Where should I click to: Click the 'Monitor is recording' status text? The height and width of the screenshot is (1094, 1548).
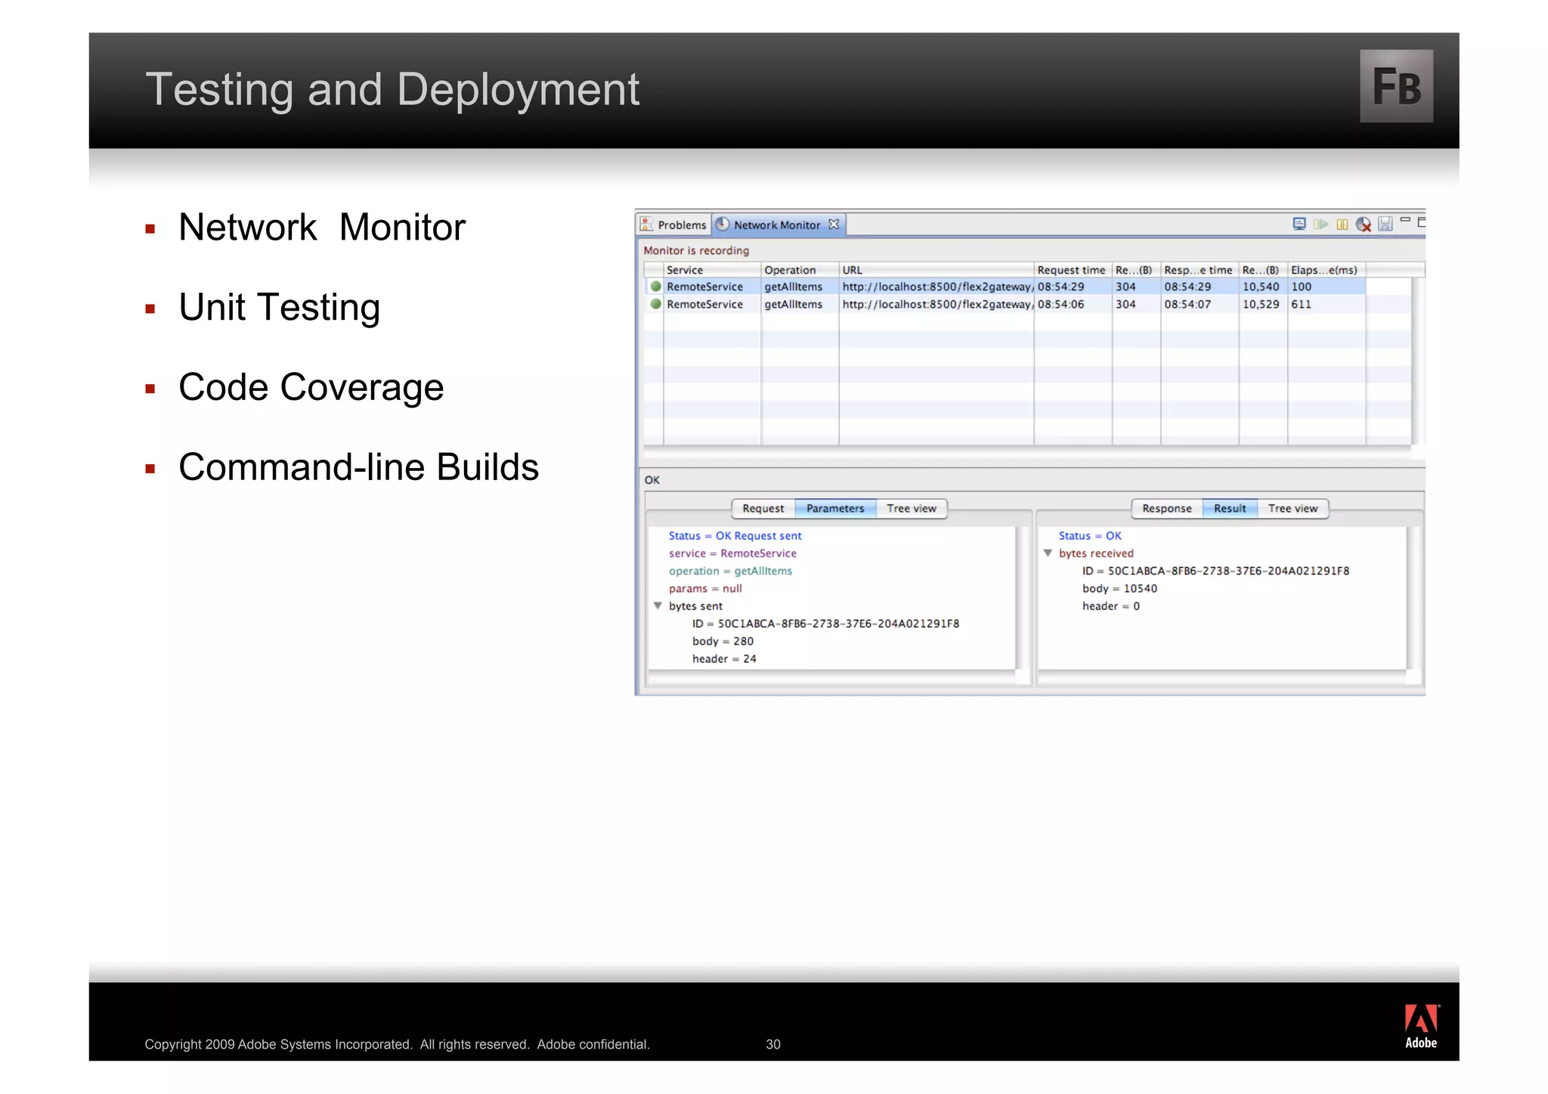pos(696,250)
